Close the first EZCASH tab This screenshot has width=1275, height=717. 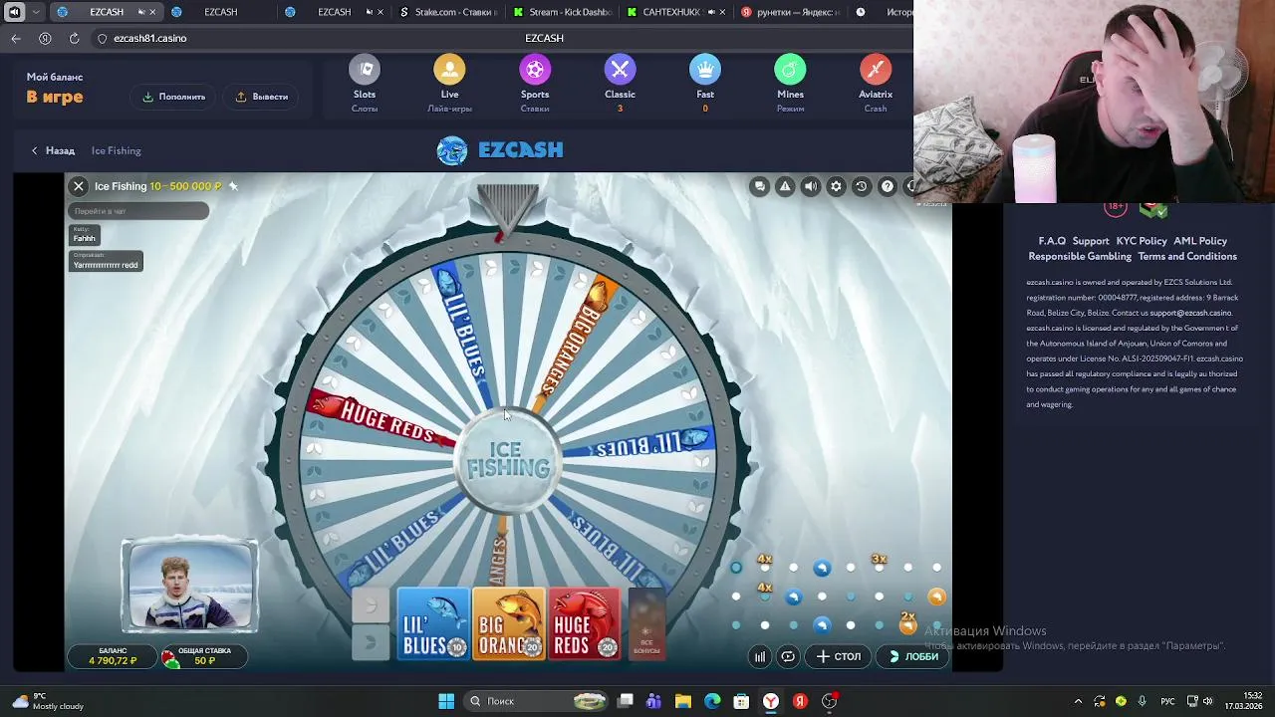[152, 12]
